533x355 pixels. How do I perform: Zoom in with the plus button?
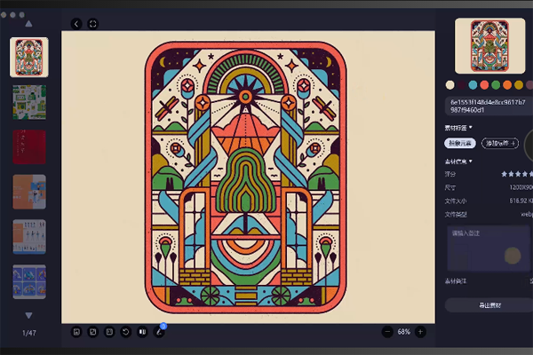(420, 332)
